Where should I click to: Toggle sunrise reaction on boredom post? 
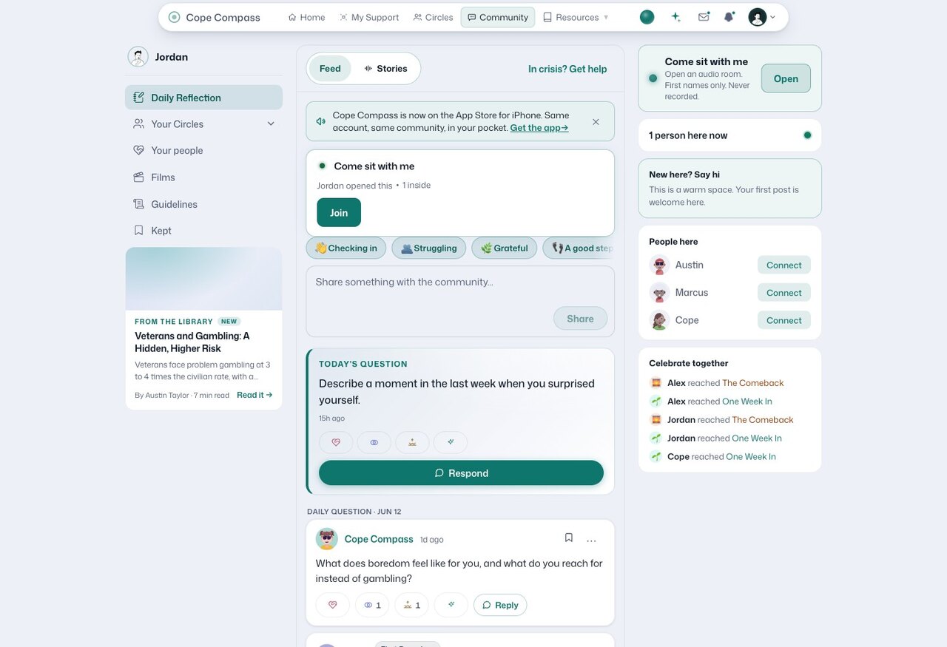tap(411, 605)
